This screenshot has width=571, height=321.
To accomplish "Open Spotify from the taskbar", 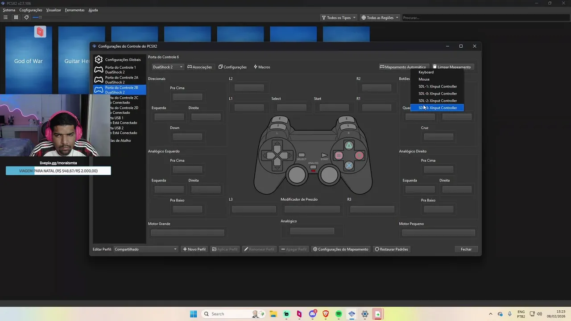I will click(339, 314).
